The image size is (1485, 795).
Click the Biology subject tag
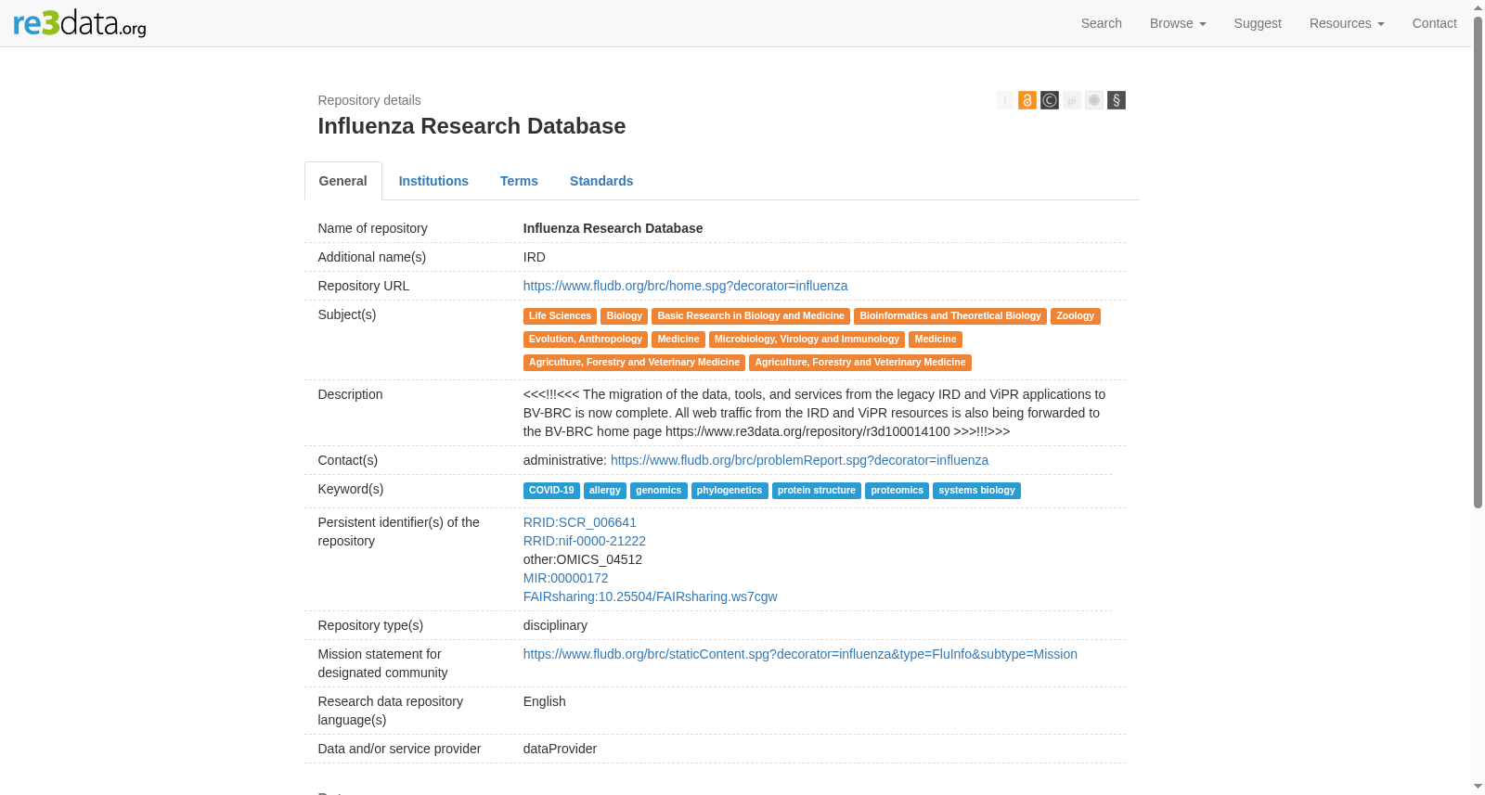coord(625,316)
